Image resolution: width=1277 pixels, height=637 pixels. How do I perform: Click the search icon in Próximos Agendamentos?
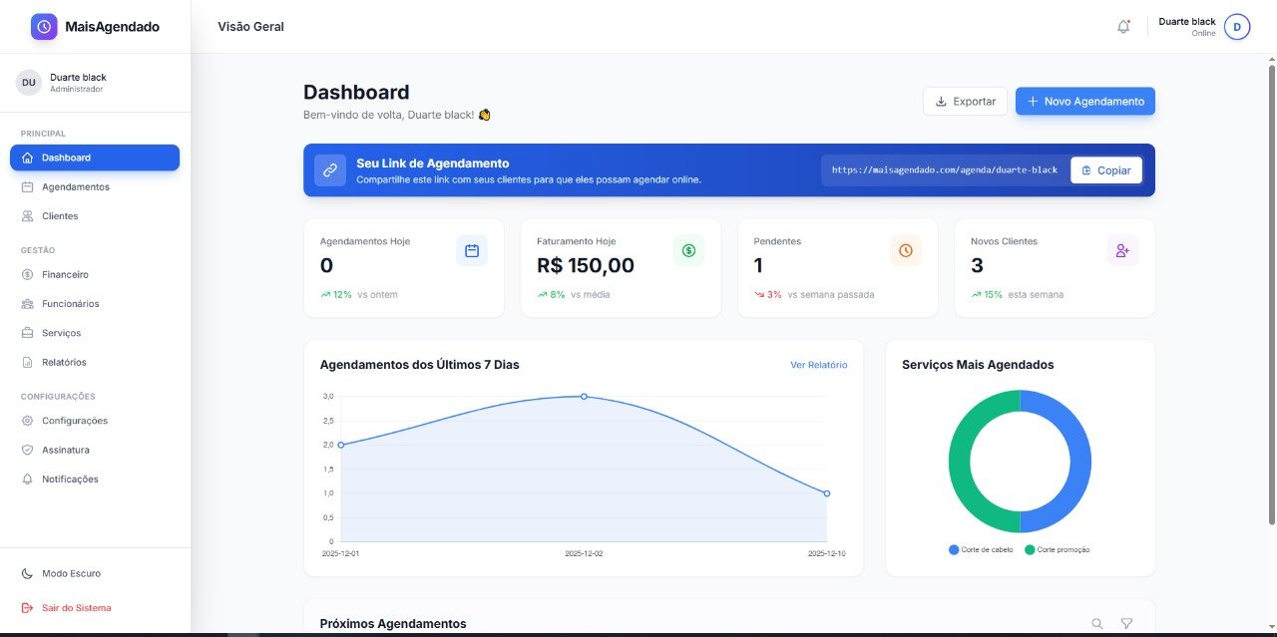1097,622
